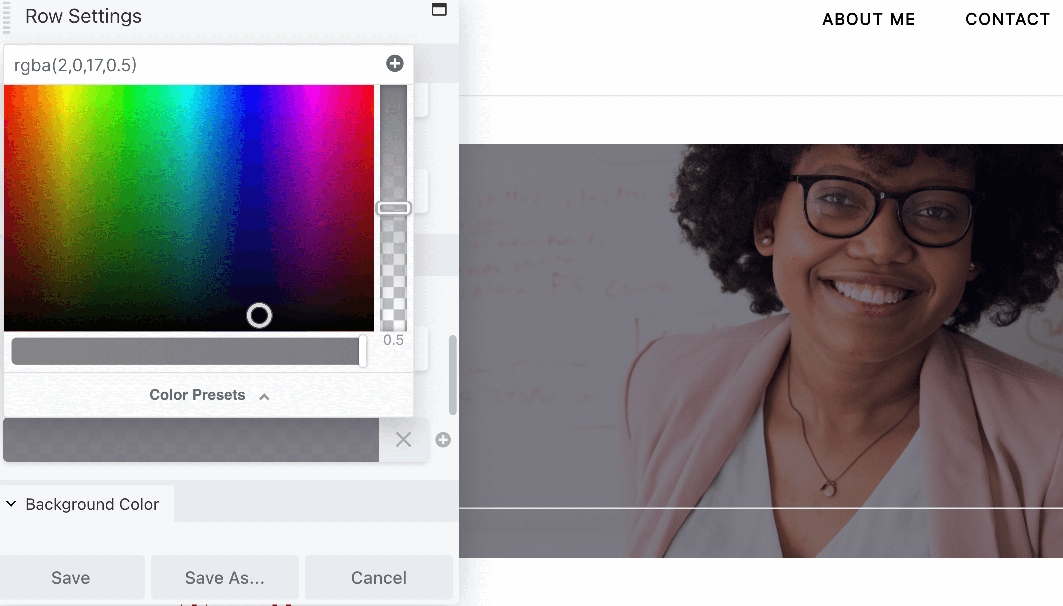The image size is (1063, 606).
Task: Click Save As to save settings
Action: 225,578
